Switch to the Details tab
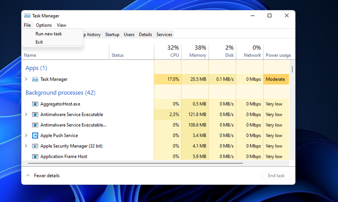The image size is (338, 202). (145, 34)
